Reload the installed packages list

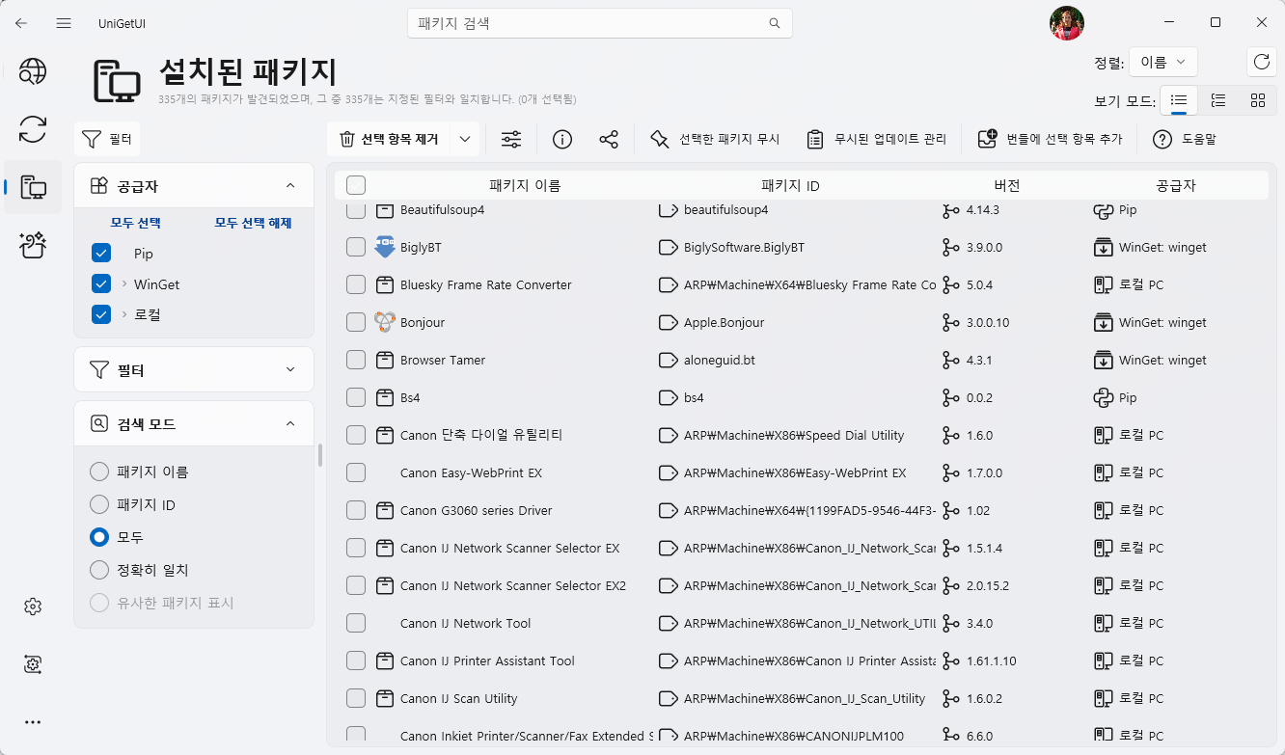tap(1261, 62)
